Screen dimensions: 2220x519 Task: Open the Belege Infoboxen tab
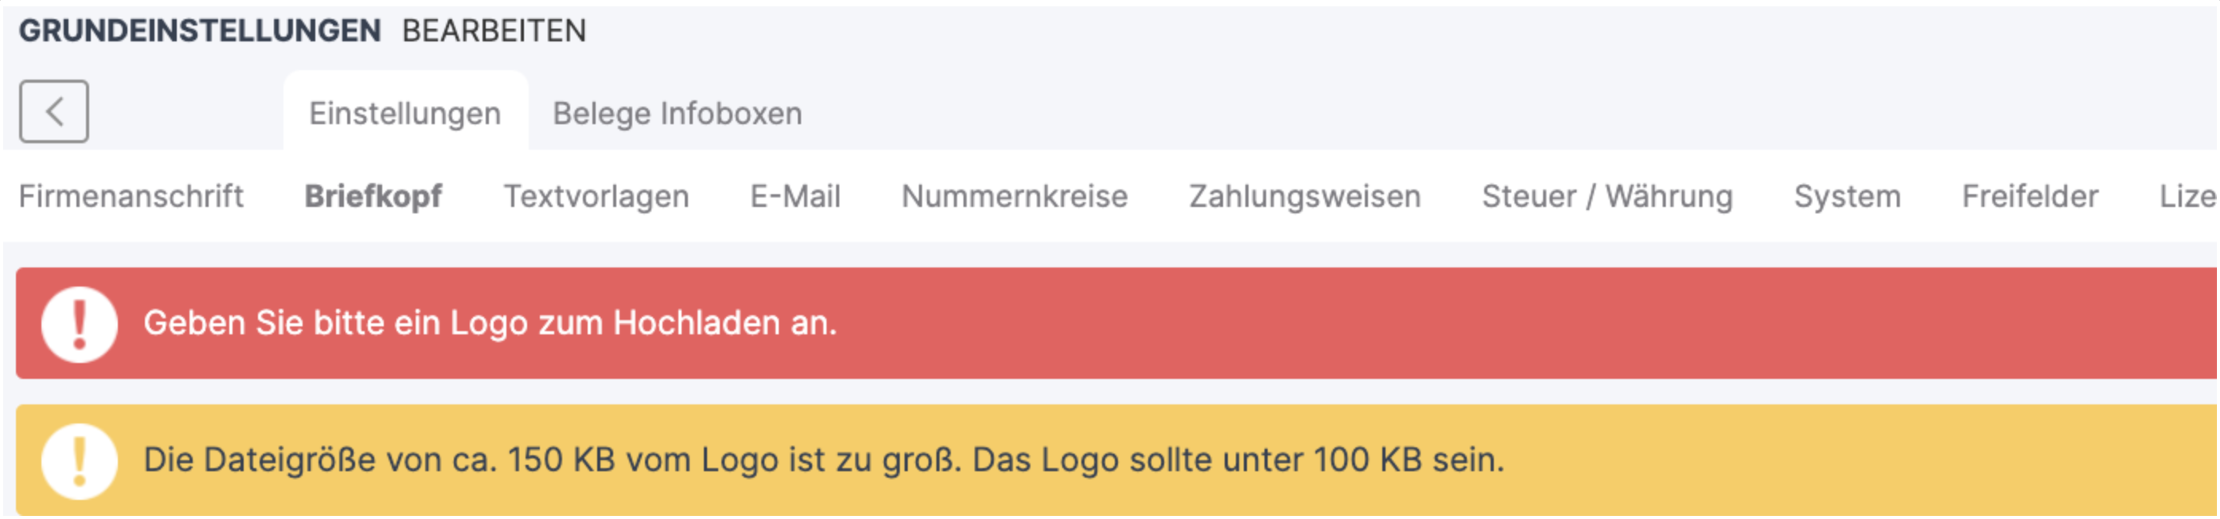pyautogui.click(x=678, y=112)
